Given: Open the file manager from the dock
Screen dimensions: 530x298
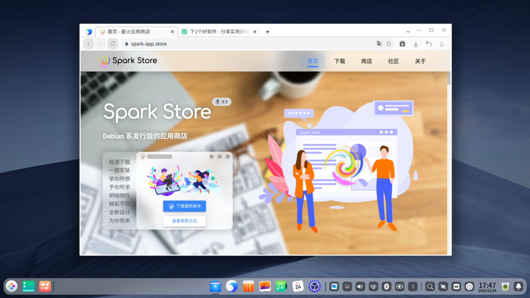Looking at the screenshot, I should (x=215, y=287).
